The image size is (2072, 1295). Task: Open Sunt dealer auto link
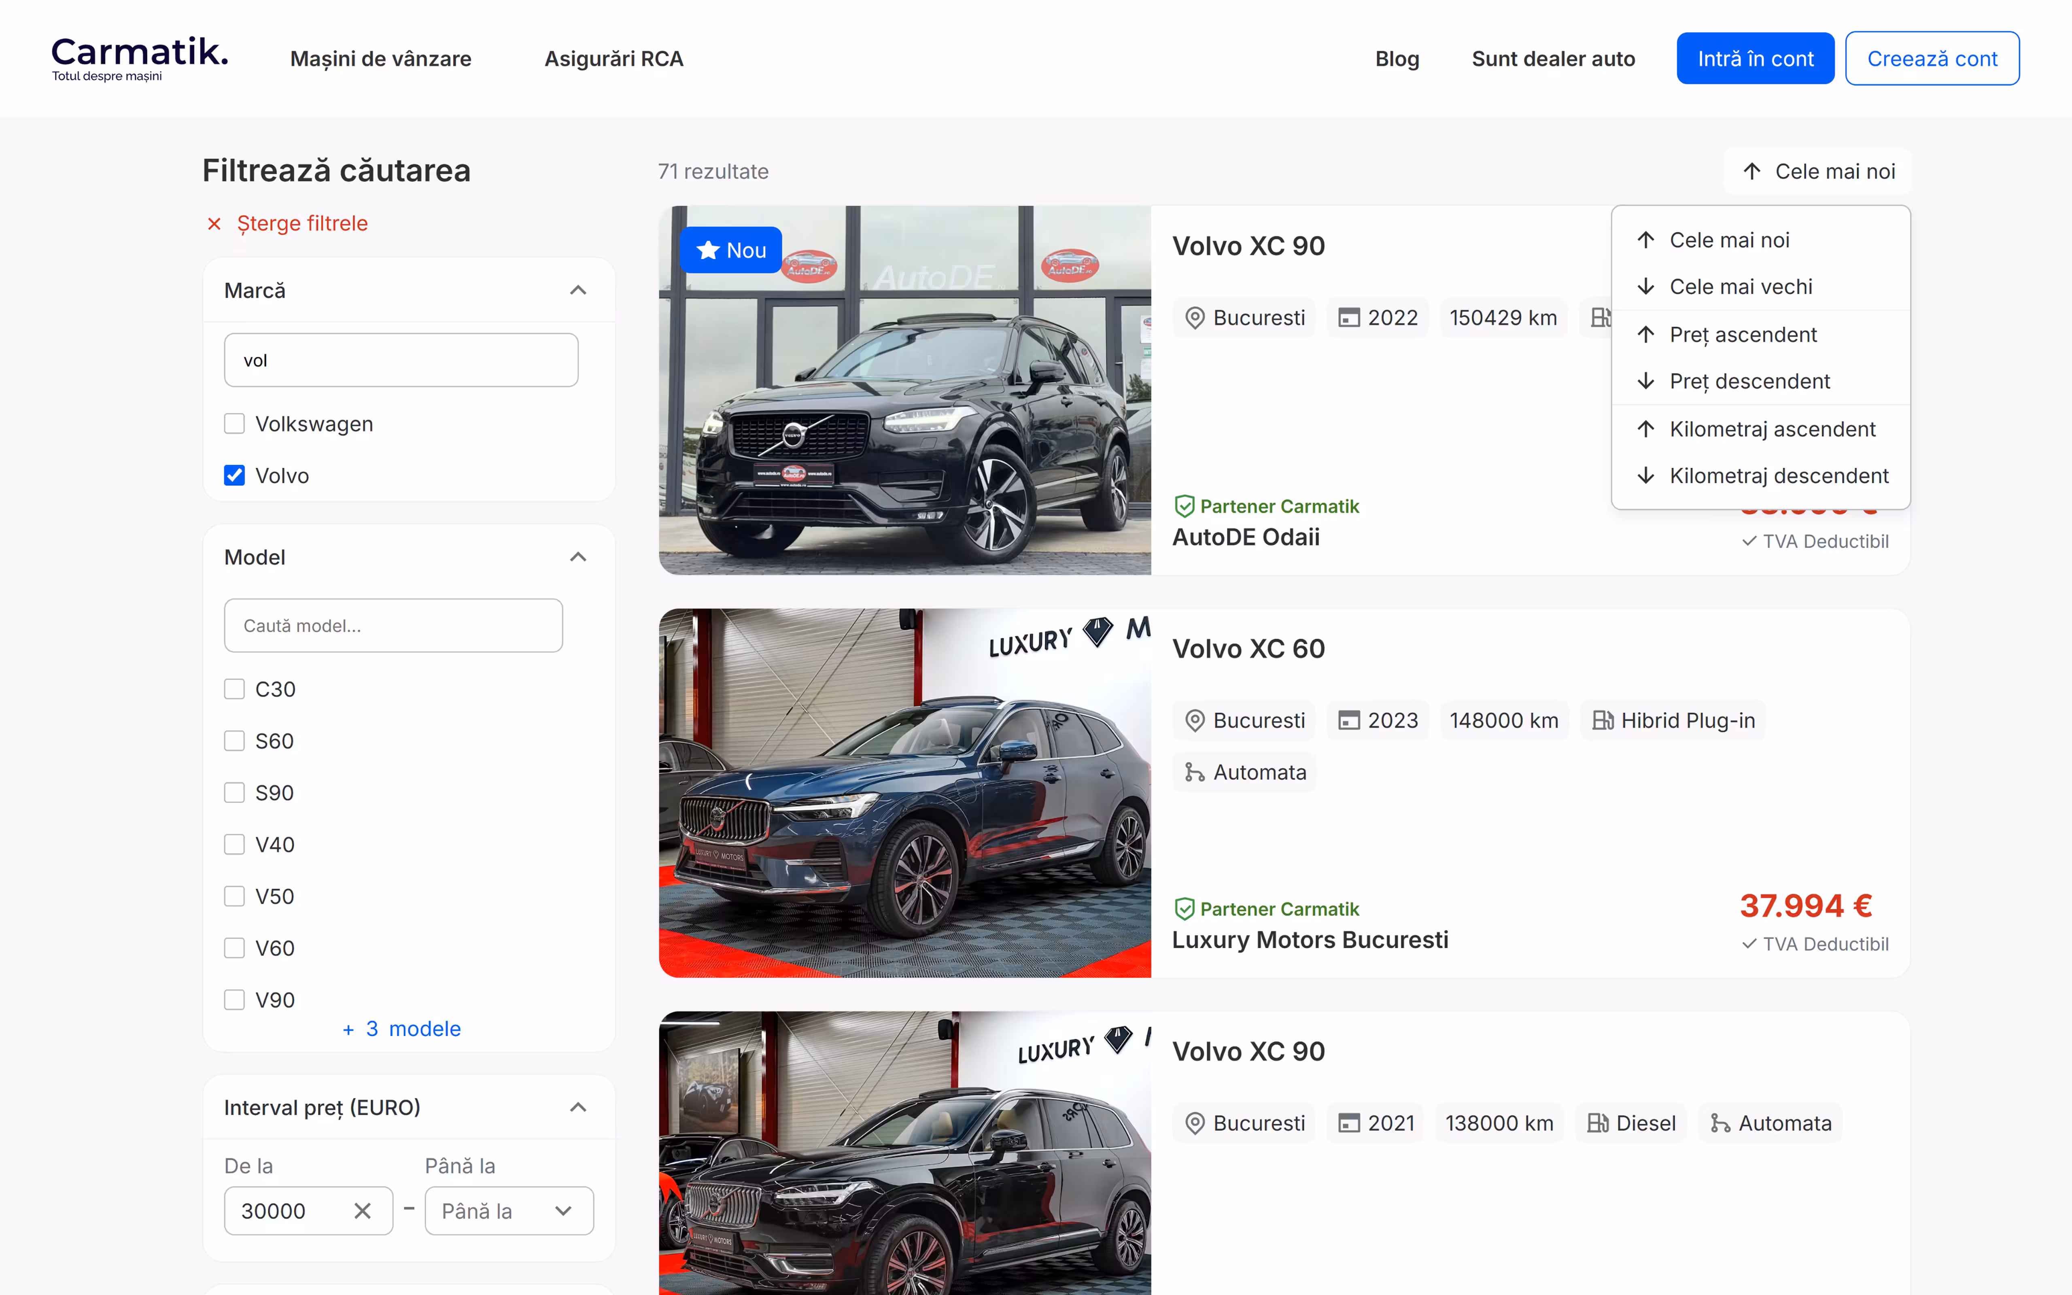click(1553, 58)
